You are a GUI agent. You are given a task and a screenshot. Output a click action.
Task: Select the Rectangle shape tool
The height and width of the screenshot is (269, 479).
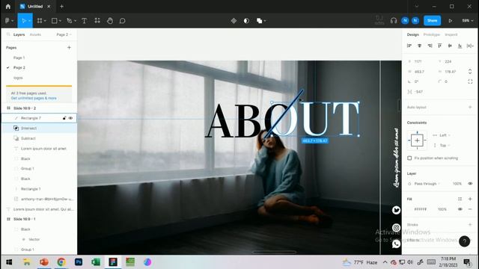tap(55, 21)
